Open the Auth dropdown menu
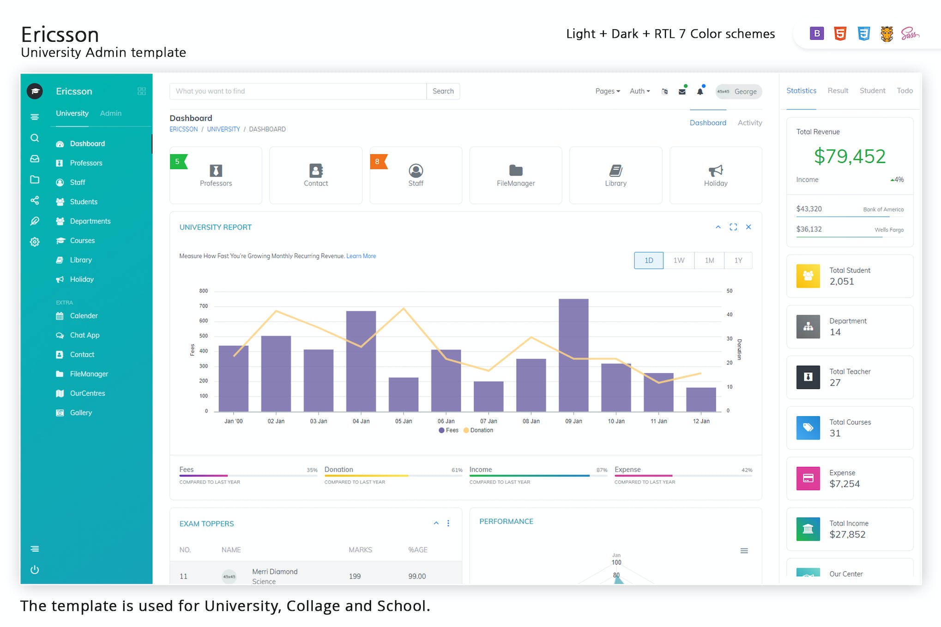The height and width of the screenshot is (627, 941). (x=639, y=91)
